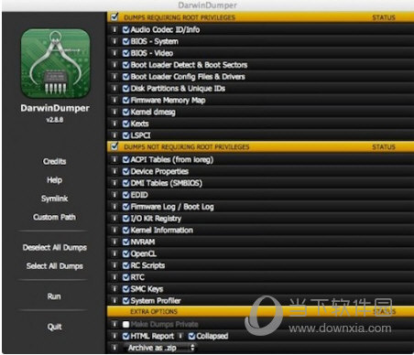Click Deselect All Dumps
Viewport: 414px width, 355px height.
(55, 247)
